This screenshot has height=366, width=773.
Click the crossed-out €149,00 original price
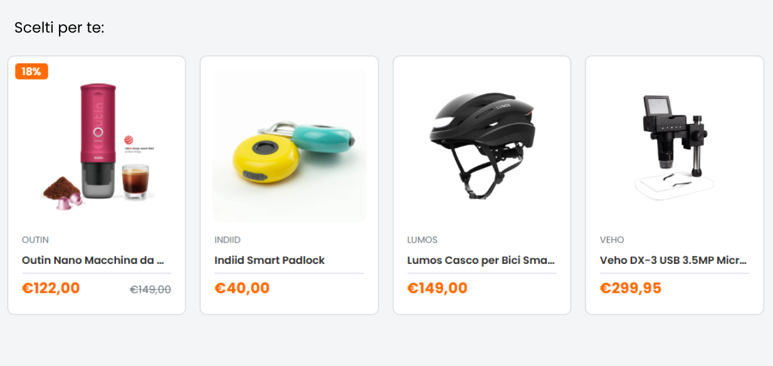point(150,290)
